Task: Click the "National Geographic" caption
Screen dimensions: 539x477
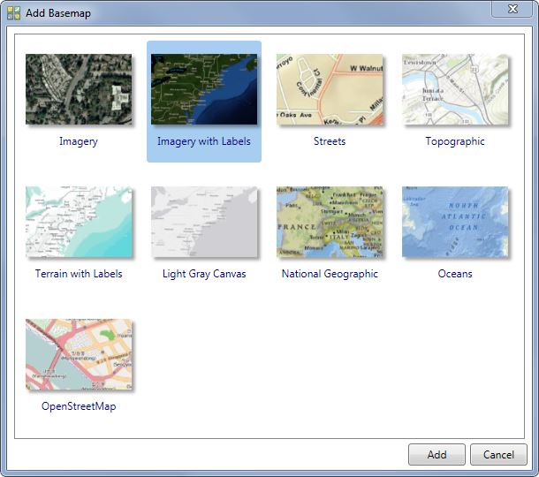Action: click(x=330, y=274)
